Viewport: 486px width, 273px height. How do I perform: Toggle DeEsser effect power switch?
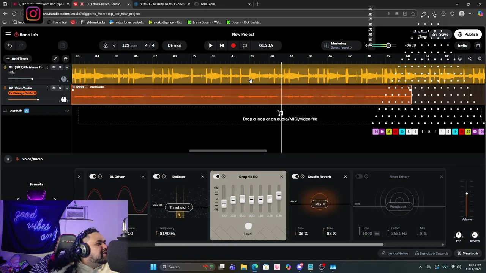click(156, 177)
